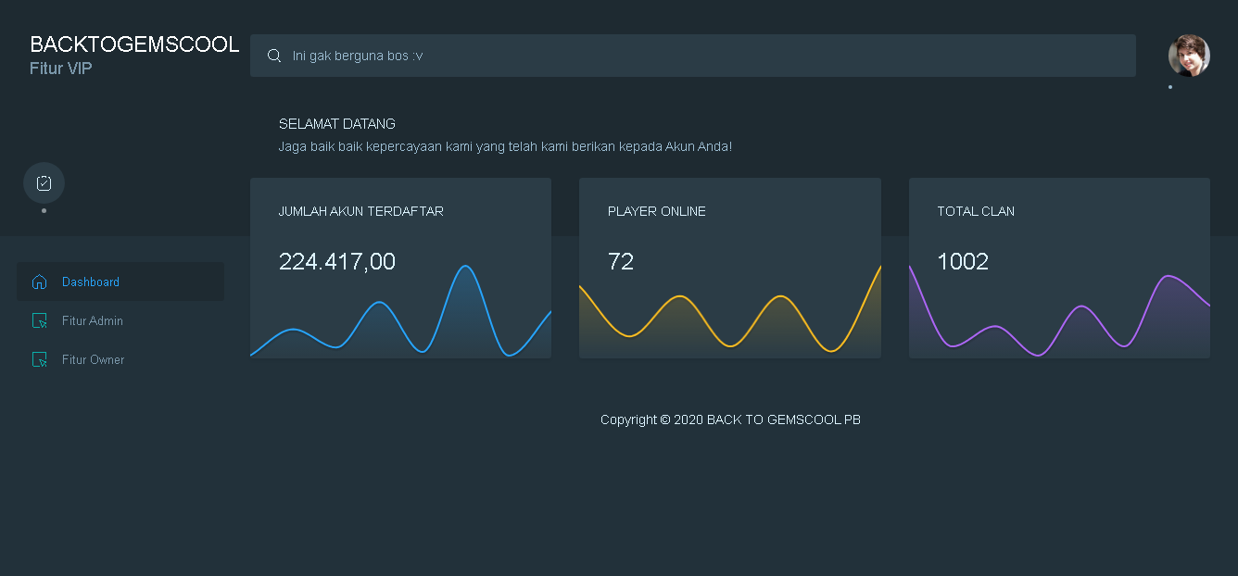Click the clipboard checkmark circle icon
Screen dimensions: 1238x576
[44, 183]
